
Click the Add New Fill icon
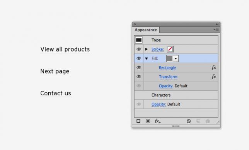(x=148, y=121)
